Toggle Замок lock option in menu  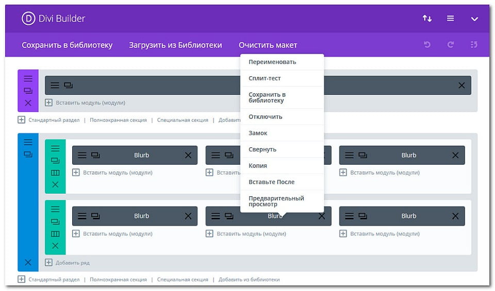coord(258,133)
